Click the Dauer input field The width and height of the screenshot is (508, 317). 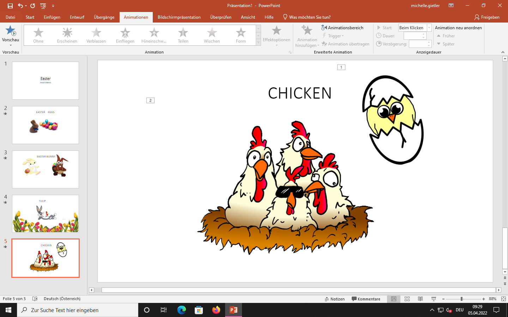413,36
